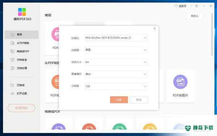
Task: Click the 从PDF转换 sidebar icon
Action: point(12,43)
